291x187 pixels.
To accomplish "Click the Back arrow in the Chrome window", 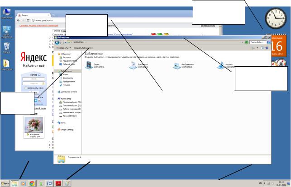I will (18, 20).
